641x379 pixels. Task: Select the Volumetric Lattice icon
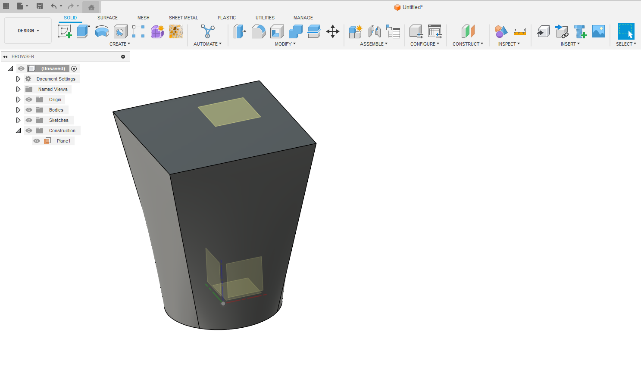click(176, 31)
